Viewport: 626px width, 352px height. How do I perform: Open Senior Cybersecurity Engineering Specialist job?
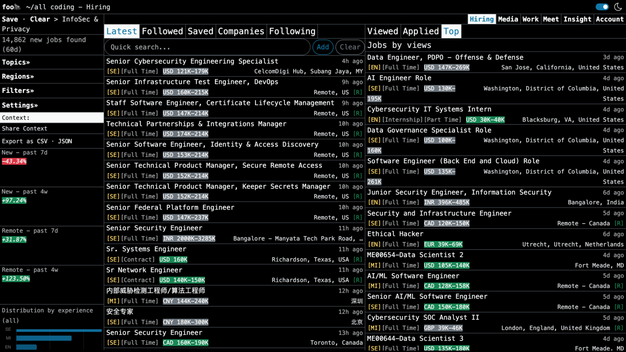click(x=192, y=61)
